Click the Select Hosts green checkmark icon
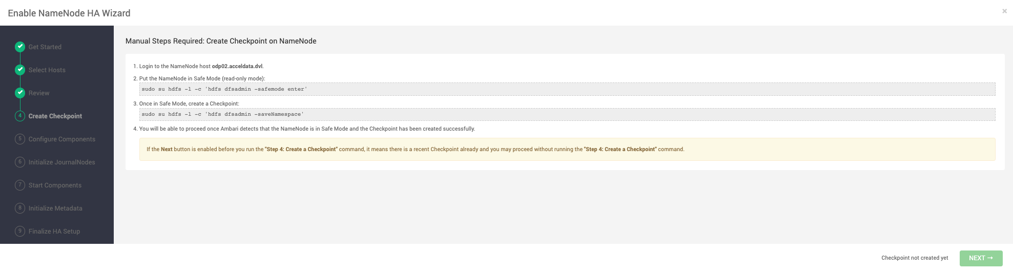 click(20, 70)
